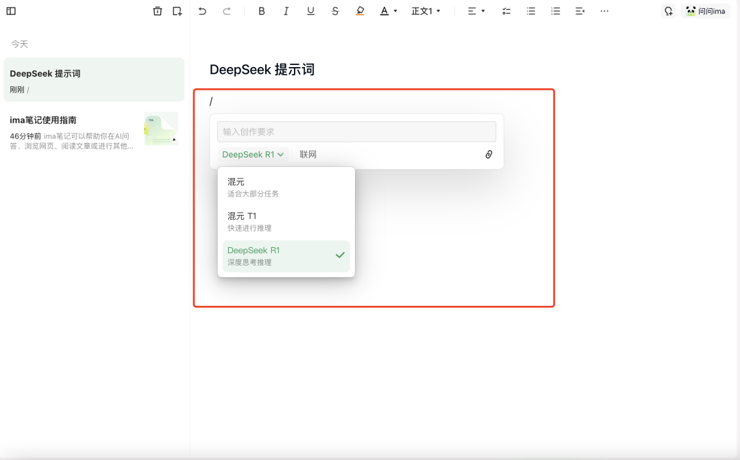The image size is (740, 460).
Task: Redo the last edit
Action: coord(227,11)
